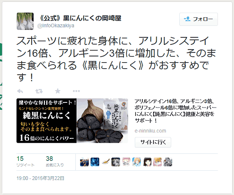Click the retweet icon under the tweet
This screenshot has height=195, width=234.
tap(39, 91)
